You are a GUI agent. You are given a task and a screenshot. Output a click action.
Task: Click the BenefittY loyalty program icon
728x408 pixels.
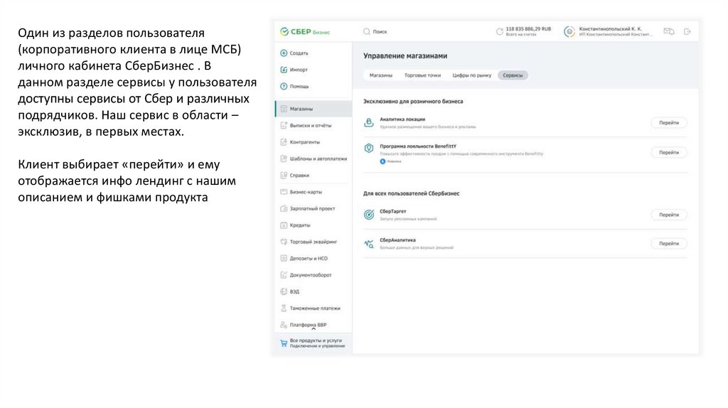369,148
